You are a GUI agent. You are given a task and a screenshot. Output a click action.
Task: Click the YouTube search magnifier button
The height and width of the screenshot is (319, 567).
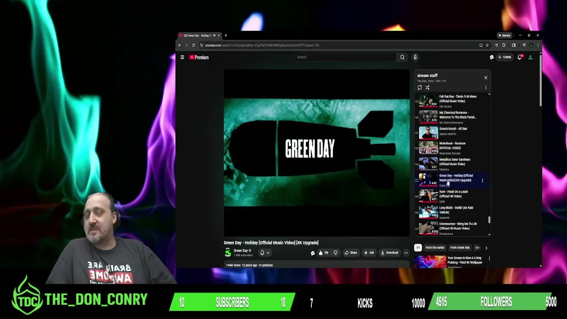coord(402,57)
